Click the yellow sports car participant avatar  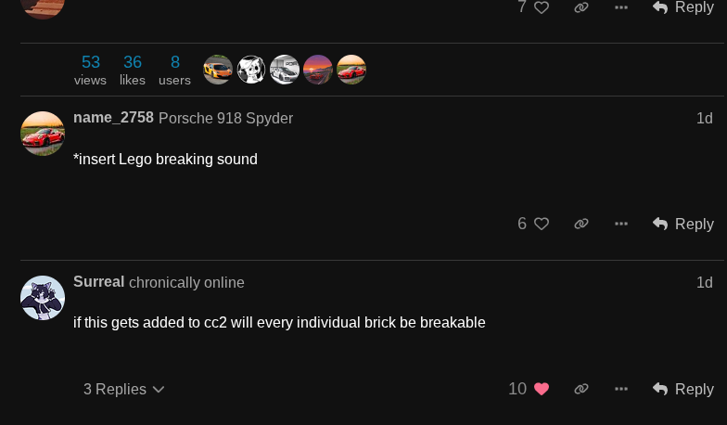click(218, 70)
